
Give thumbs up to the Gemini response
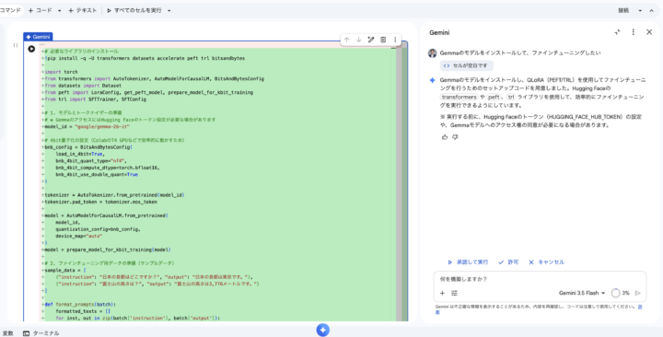click(445, 137)
